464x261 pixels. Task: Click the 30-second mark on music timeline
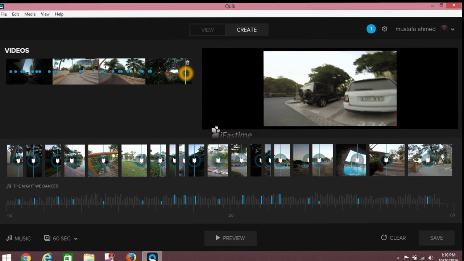click(231, 215)
